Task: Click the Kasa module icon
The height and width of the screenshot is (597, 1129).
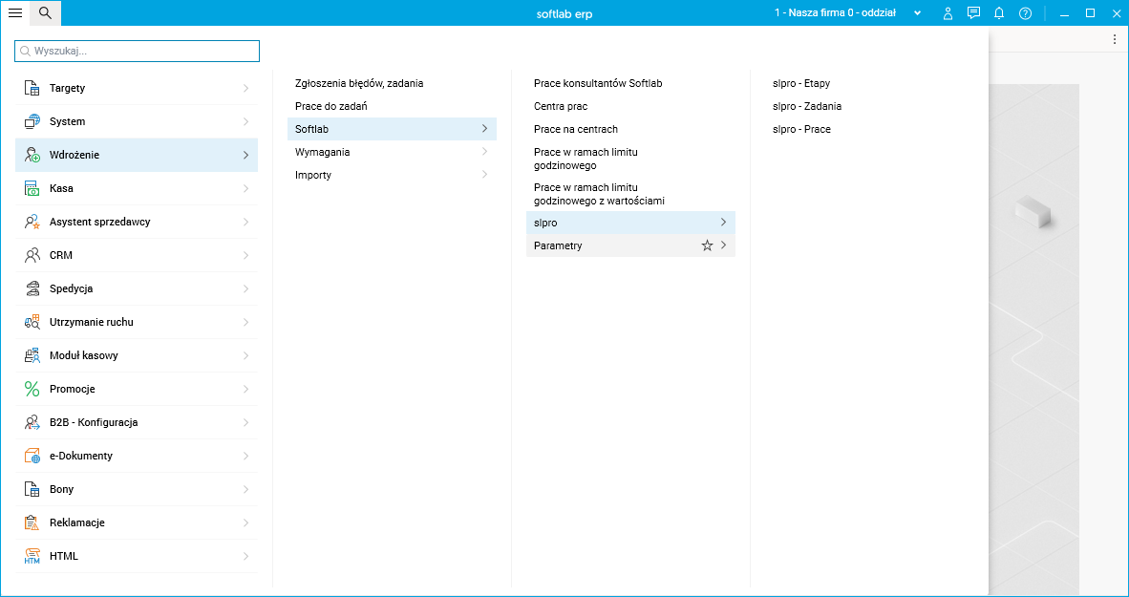Action: coord(32,189)
